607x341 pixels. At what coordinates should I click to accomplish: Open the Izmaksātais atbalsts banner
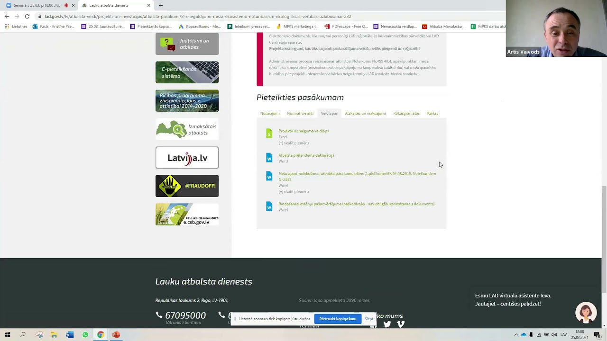pyautogui.click(x=187, y=129)
